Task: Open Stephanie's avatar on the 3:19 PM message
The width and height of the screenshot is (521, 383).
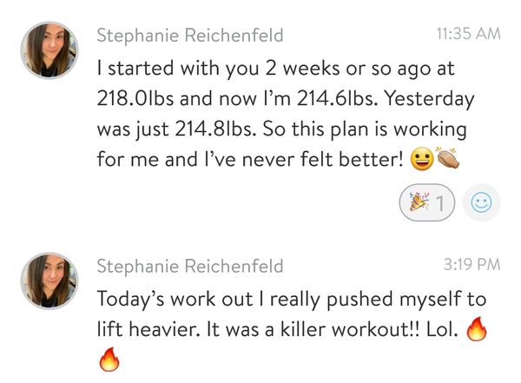Action: pos(49,281)
